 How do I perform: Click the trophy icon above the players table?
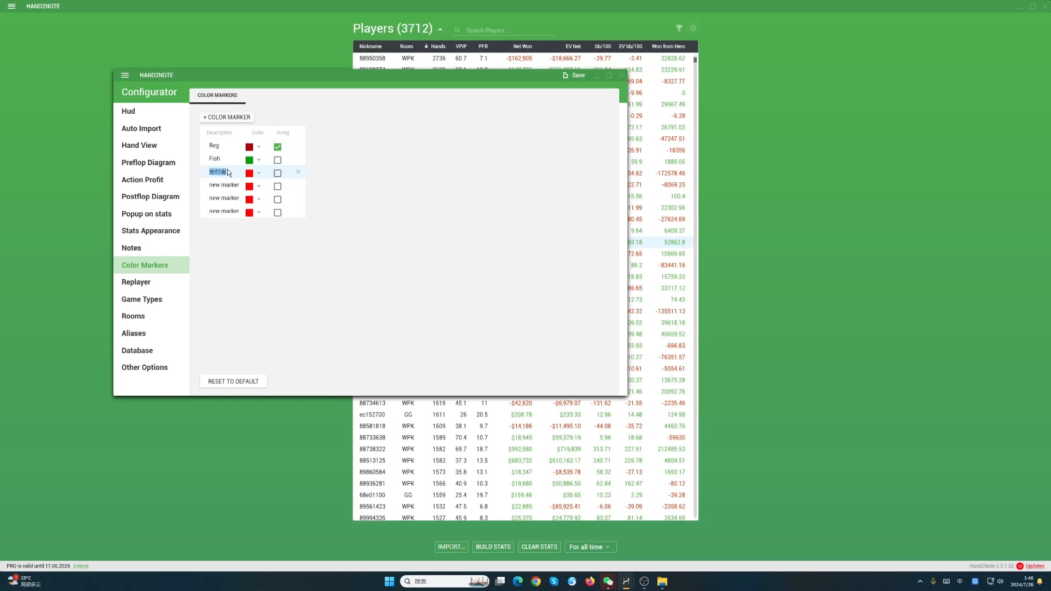click(679, 28)
